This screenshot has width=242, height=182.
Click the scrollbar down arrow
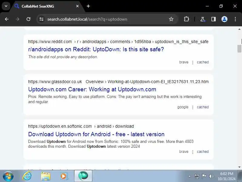pyautogui.click(x=239, y=167)
